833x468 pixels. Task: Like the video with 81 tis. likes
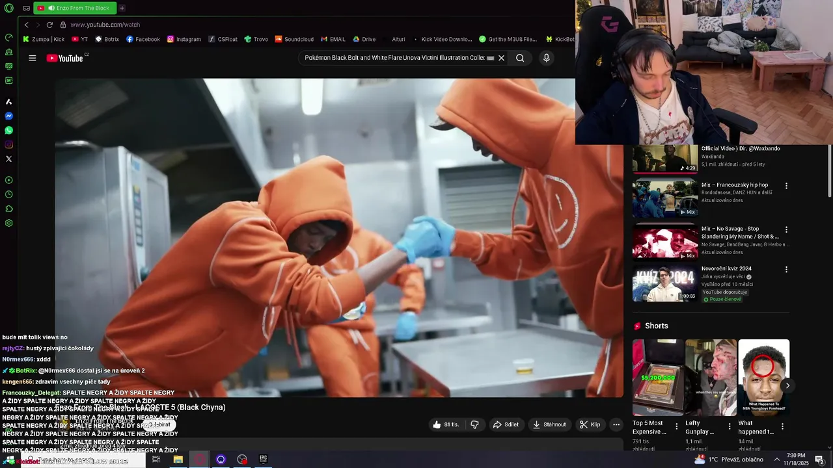pyautogui.click(x=446, y=424)
